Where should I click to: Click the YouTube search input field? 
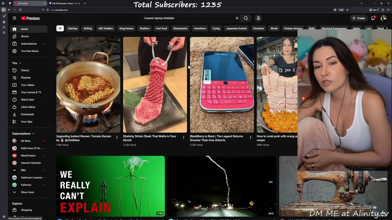[188, 18]
